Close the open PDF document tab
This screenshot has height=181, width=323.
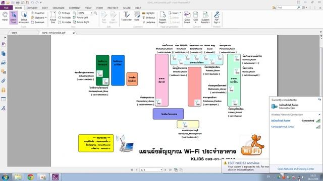click(74, 33)
